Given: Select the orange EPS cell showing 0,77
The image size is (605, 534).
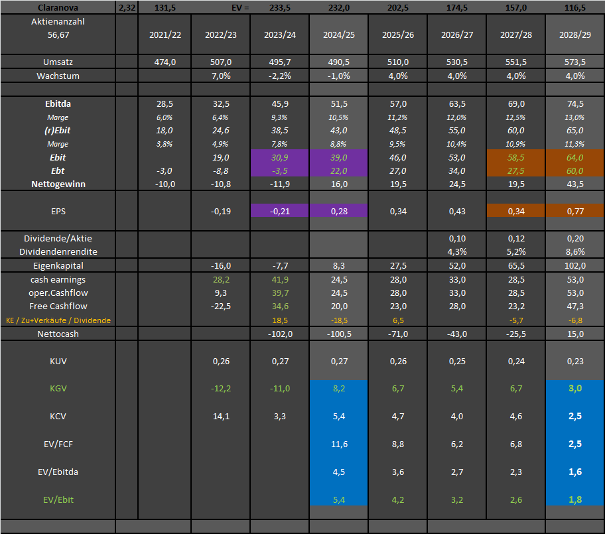Looking at the screenshot, I should pyautogui.click(x=574, y=210).
